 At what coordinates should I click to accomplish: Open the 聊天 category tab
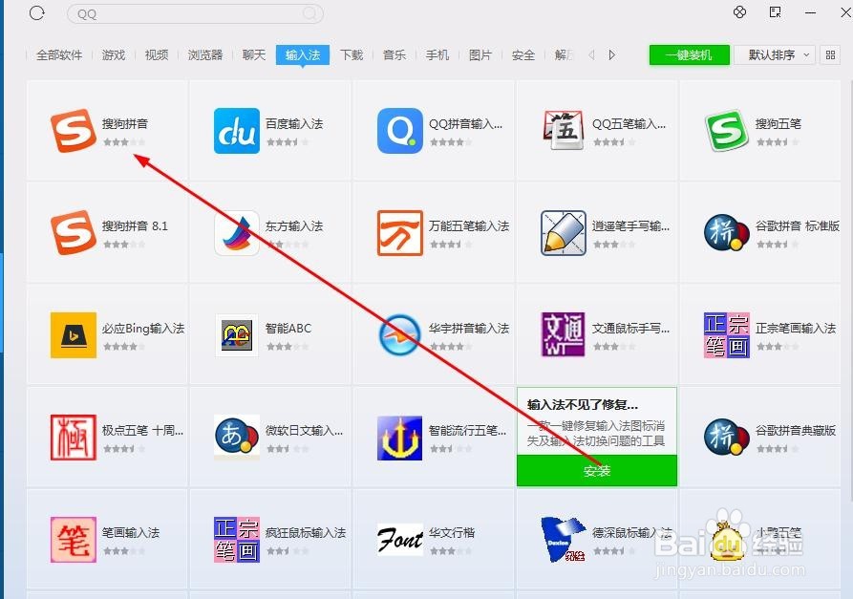point(254,55)
